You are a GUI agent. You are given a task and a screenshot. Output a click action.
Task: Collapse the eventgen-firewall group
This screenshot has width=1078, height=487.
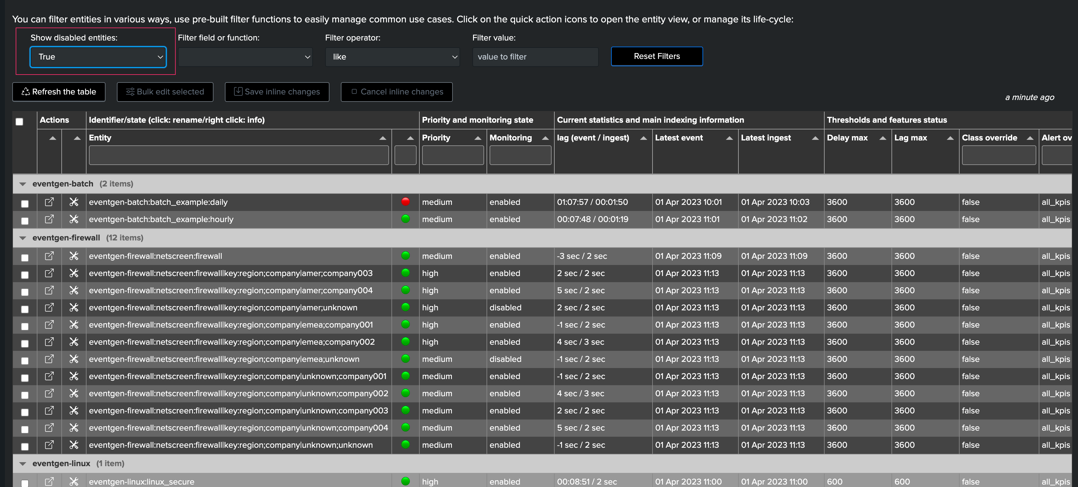click(x=23, y=238)
